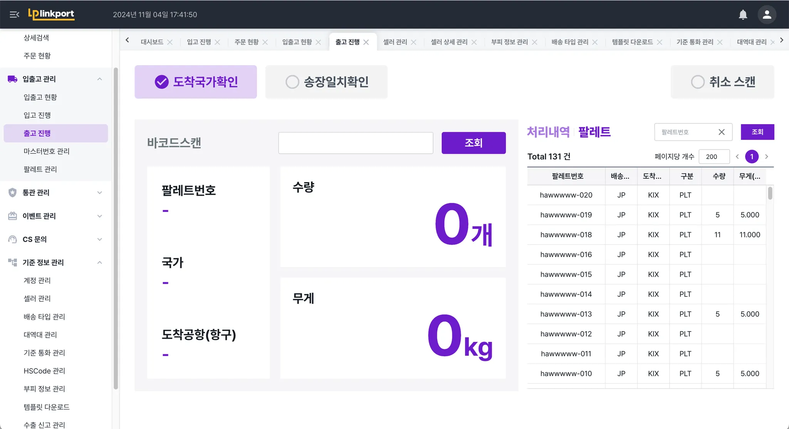Image resolution: width=789 pixels, height=429 pixels.
Task: Clear the pallet number search field
Action: click(722, 132)
